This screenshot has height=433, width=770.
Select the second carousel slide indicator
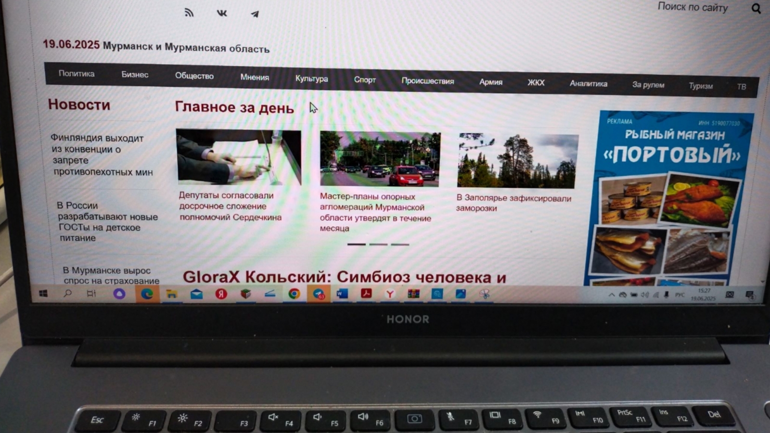click(378, 244)
